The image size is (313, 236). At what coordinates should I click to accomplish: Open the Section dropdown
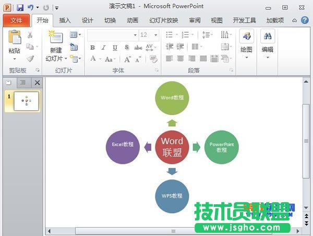click(75, 59)
